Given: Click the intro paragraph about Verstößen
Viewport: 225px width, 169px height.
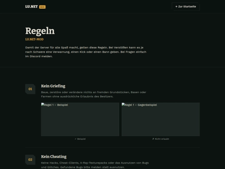Looking at the screenshot, I should [x=86, y=52].
